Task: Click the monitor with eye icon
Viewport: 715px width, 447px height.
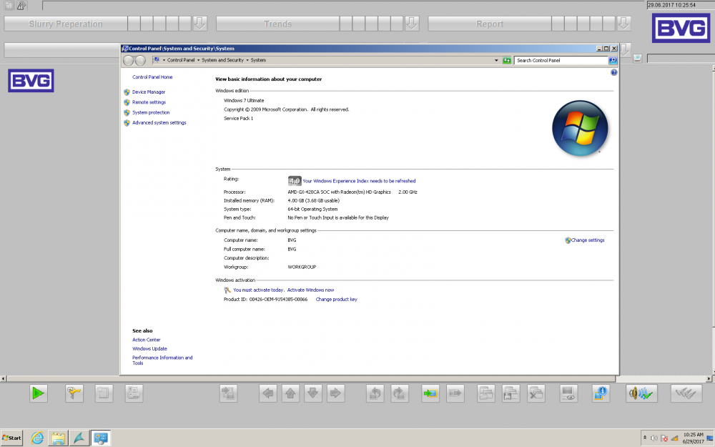Action: 568,393
